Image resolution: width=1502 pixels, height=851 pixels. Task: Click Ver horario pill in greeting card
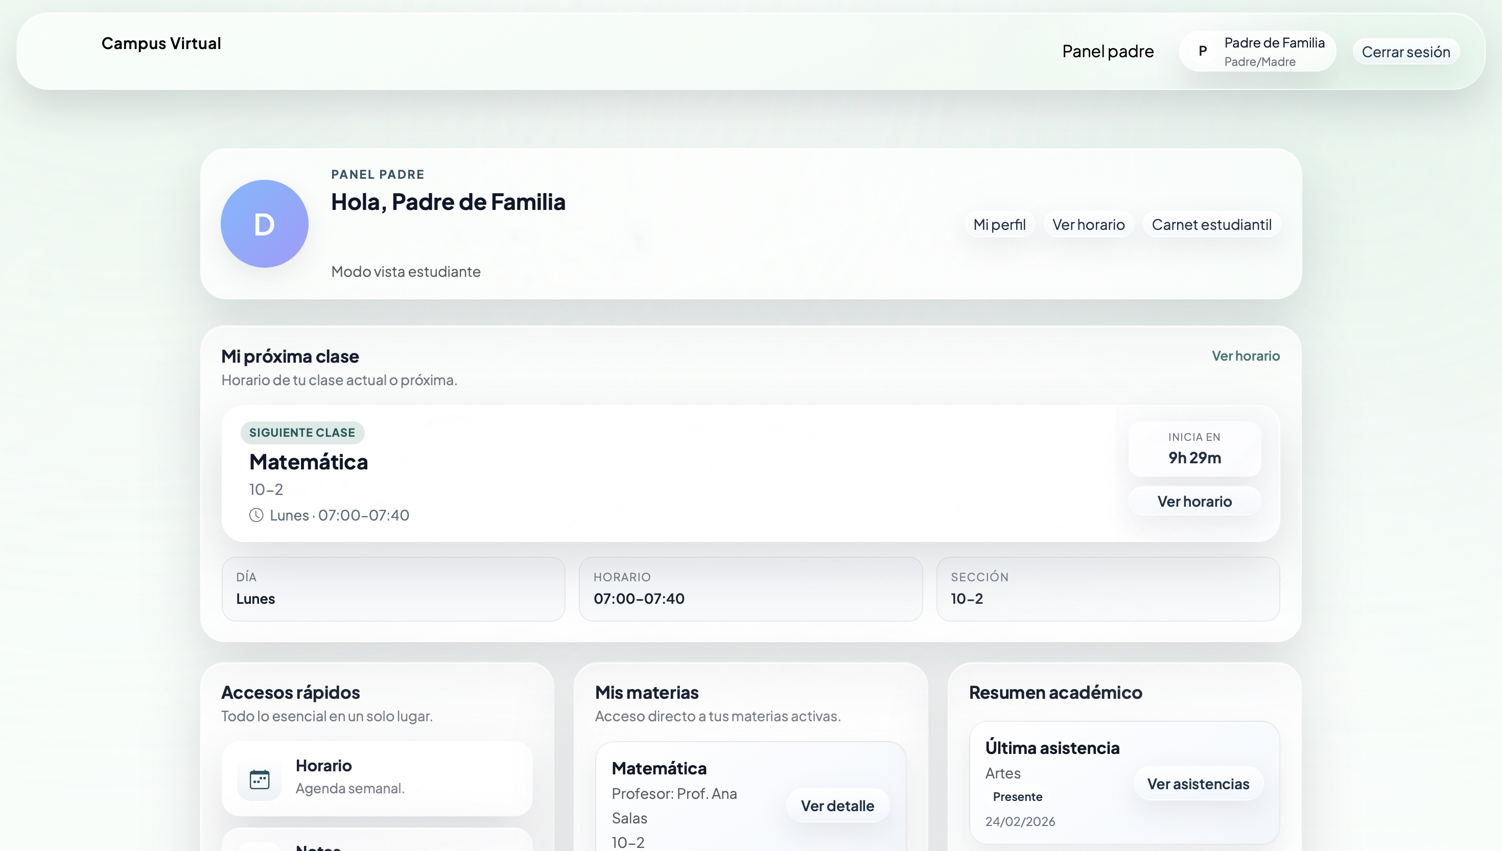(x=1088, y=224)
